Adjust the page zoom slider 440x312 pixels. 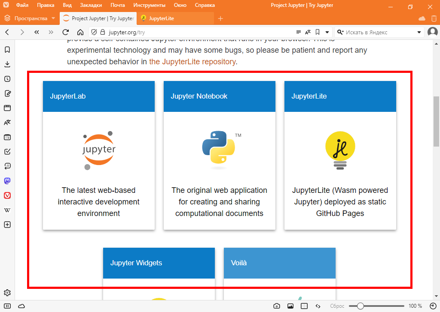coord(361,306)
